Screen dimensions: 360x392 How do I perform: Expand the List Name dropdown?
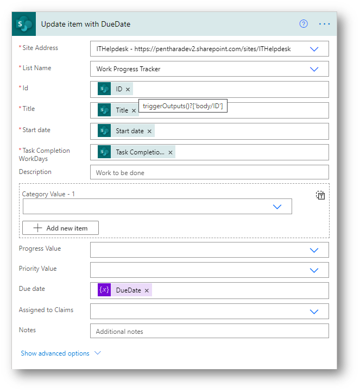click(x=314, y=69)
